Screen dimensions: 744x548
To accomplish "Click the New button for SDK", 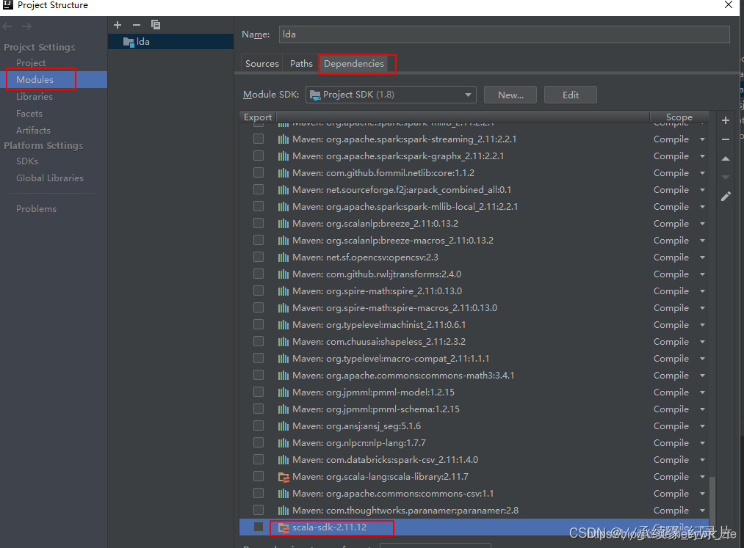I will 510,94.
